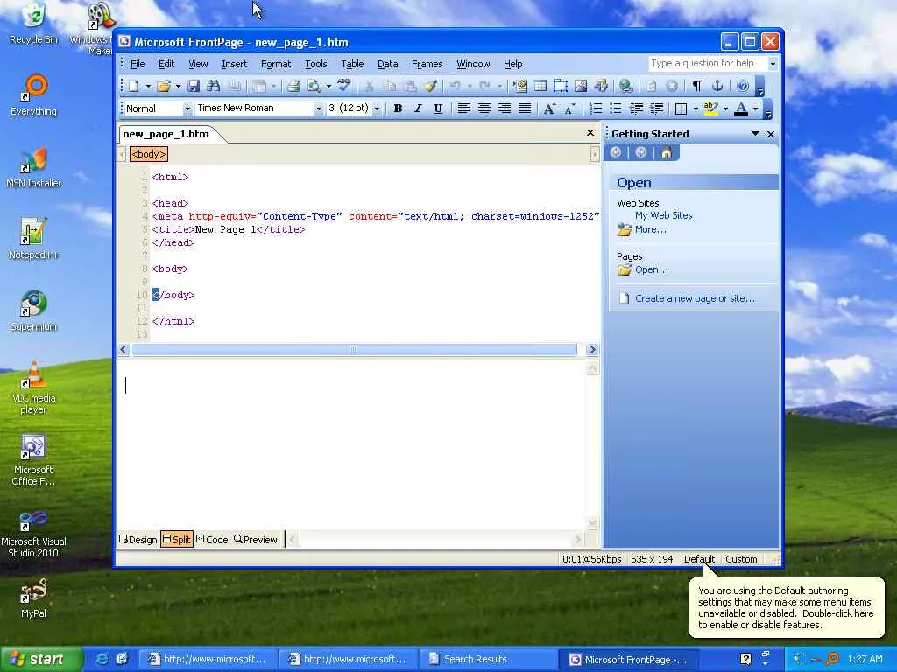Viewport: 897px width, 672px height.
Task: Open the Format menu
Action: [276, 64]
